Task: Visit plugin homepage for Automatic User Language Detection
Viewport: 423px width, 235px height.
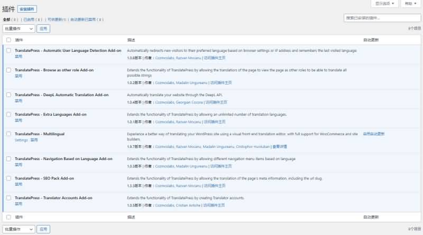Action: tap(215, 58)
